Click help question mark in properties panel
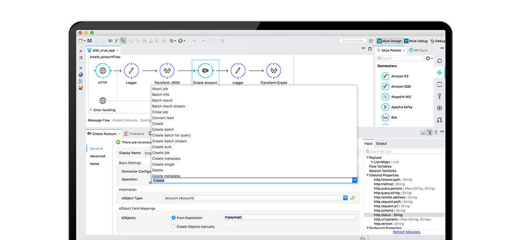Image resolution: width=517 pixels, height=240 pixels. pyautogui.click(x=436, y=132)
